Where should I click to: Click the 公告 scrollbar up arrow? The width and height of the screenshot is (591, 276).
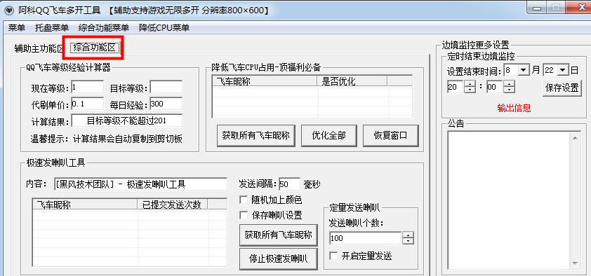[574, 138]
